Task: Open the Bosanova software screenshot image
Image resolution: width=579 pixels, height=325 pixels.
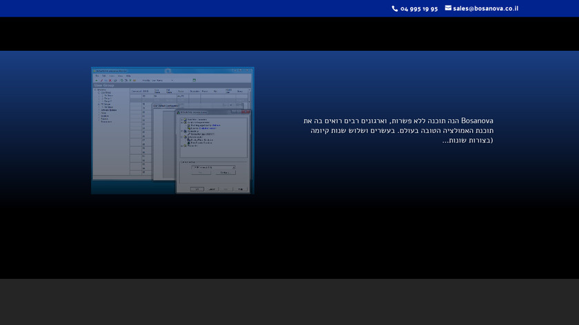Action: click(172, 130)
